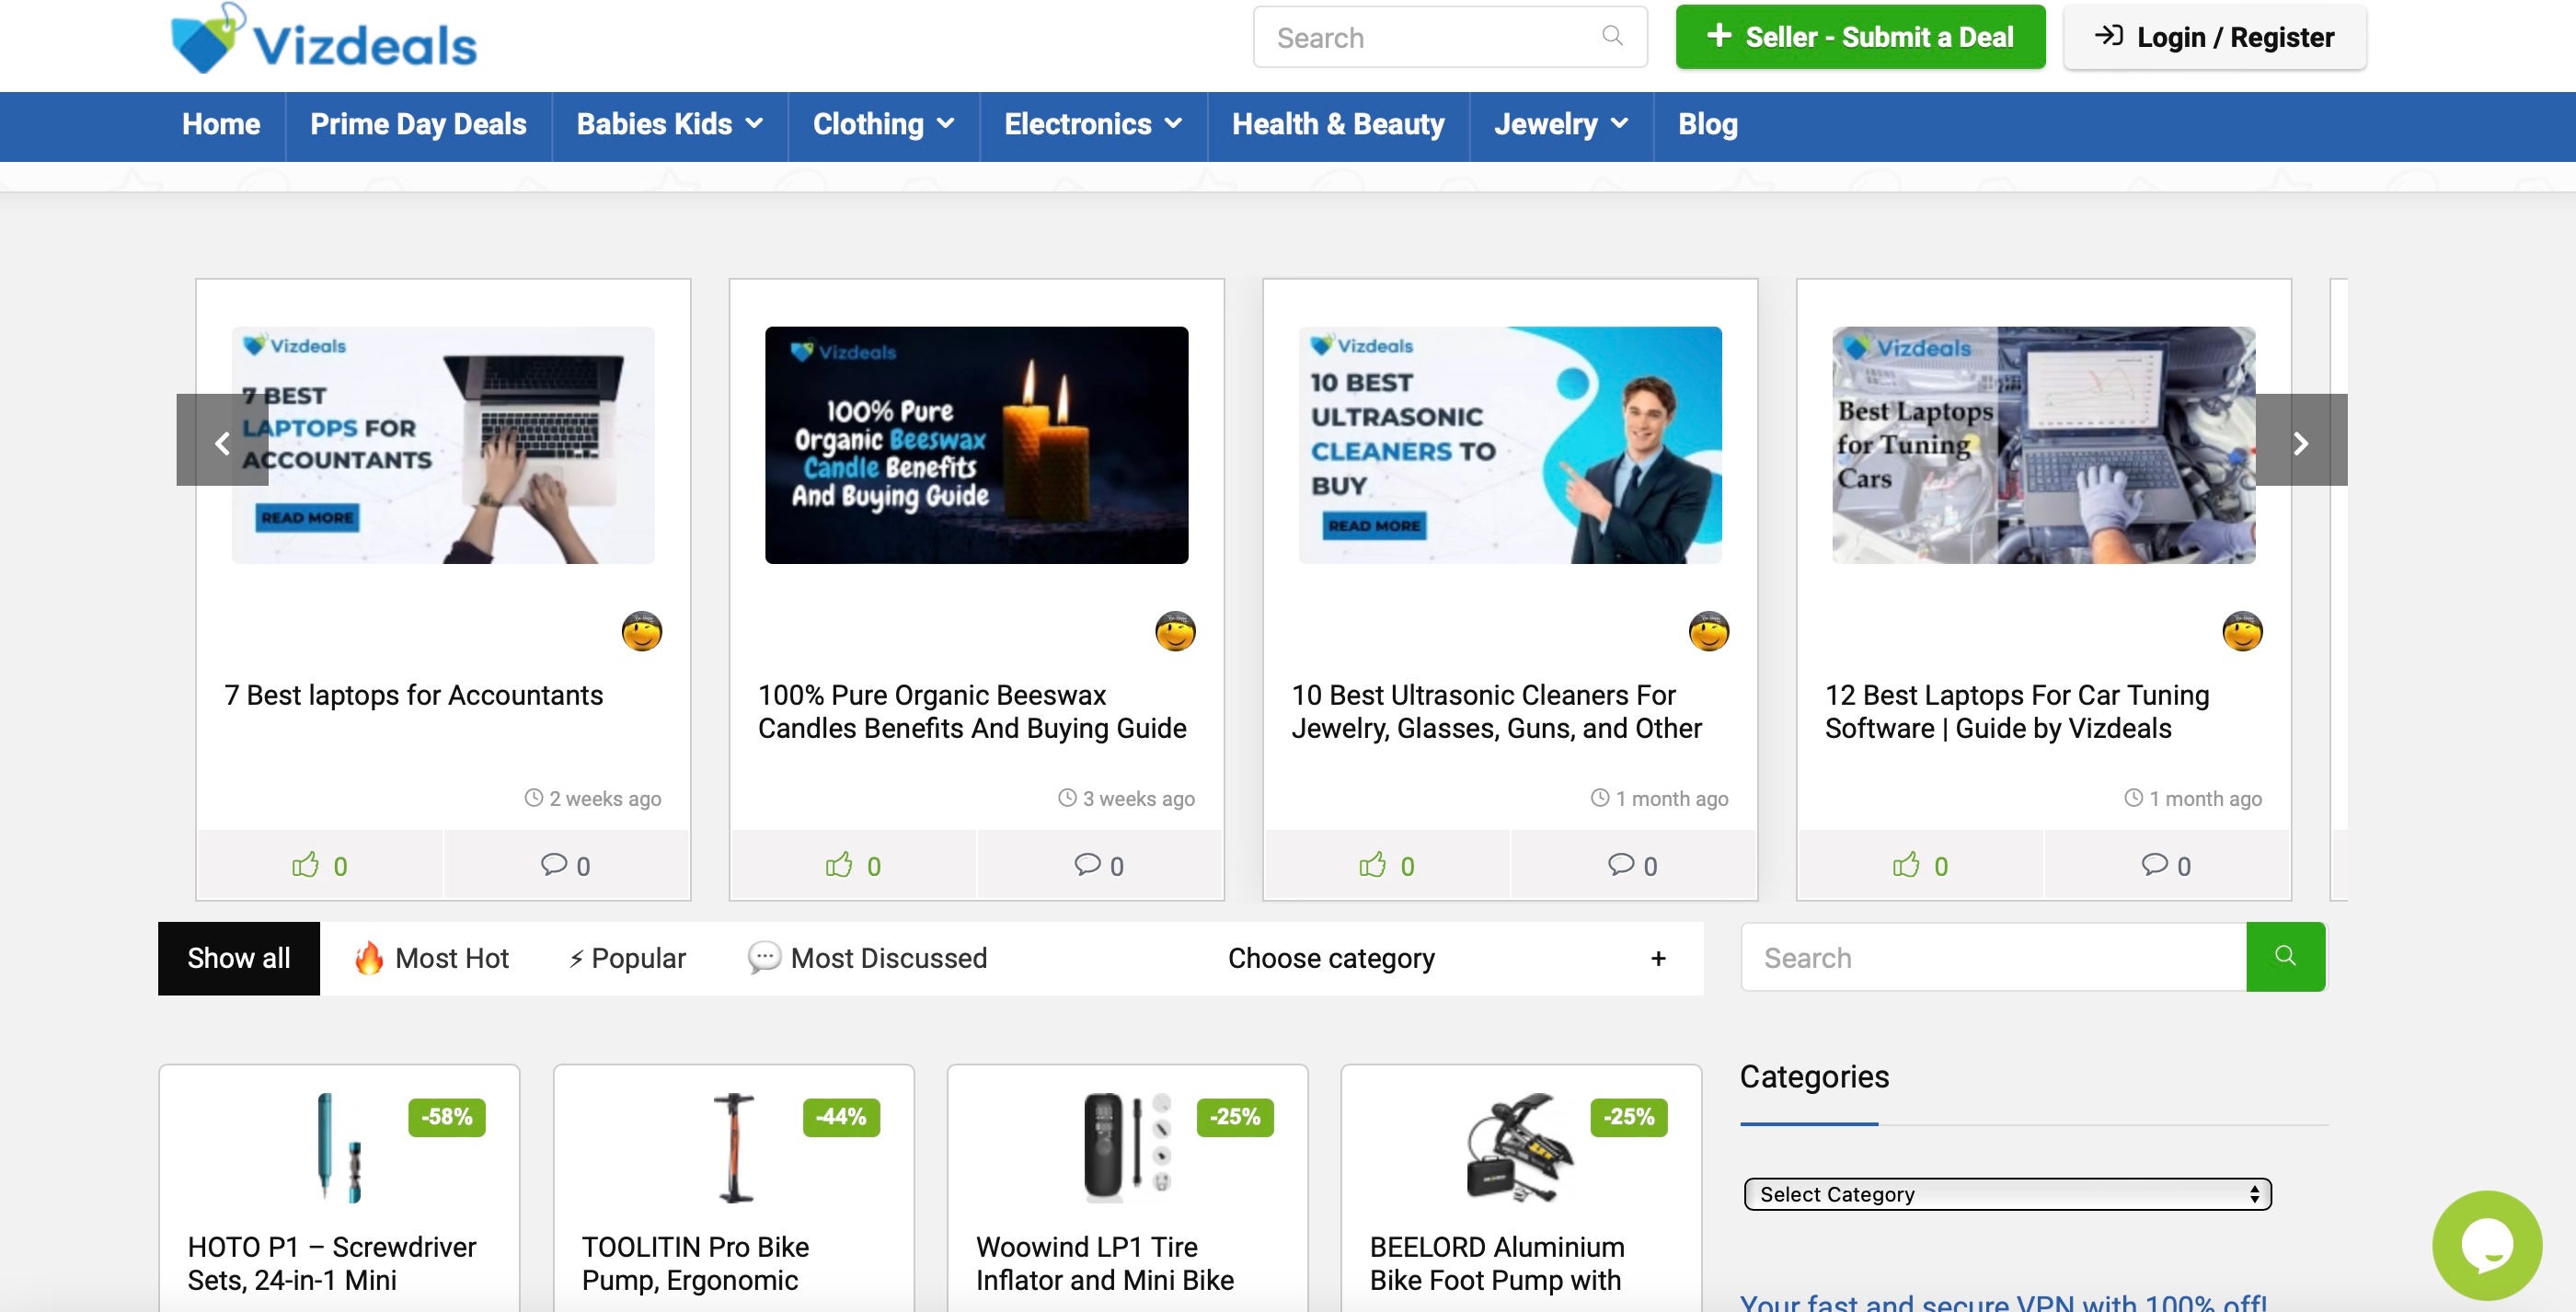Screen dimensions: 2576x1312
Task: Open '10 Best Ultrasonic Cleaners' article link
Action: [1495, 711]
